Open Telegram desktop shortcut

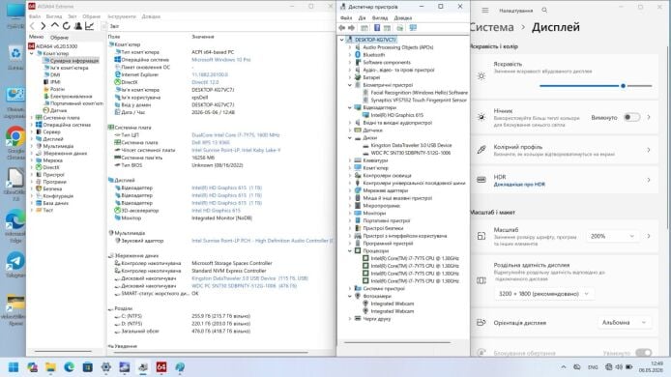point(15,265)
